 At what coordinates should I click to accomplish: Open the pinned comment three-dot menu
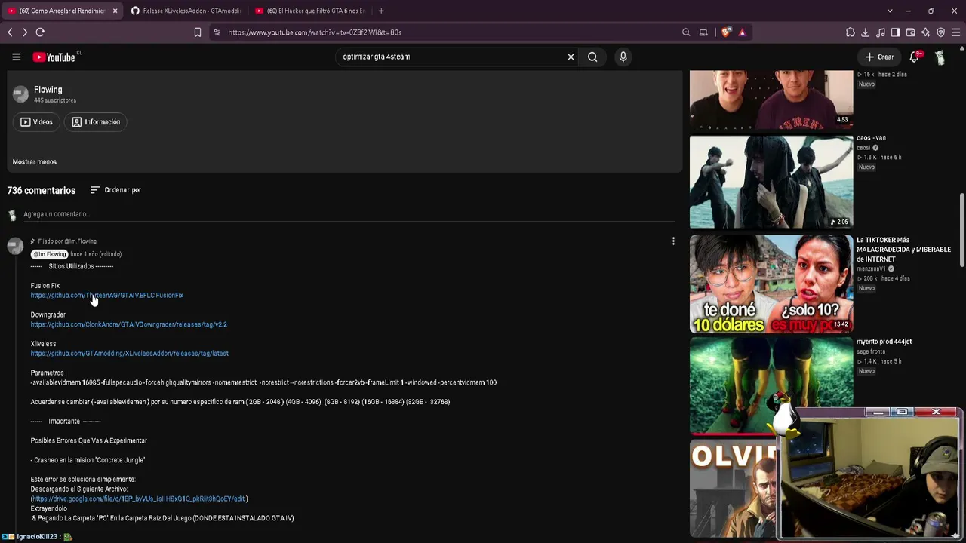click(x=673, y=241)
